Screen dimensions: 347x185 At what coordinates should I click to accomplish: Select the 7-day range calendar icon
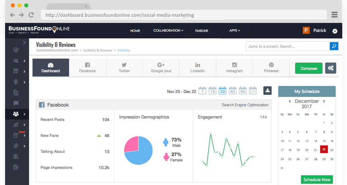(x=202, y=90)
